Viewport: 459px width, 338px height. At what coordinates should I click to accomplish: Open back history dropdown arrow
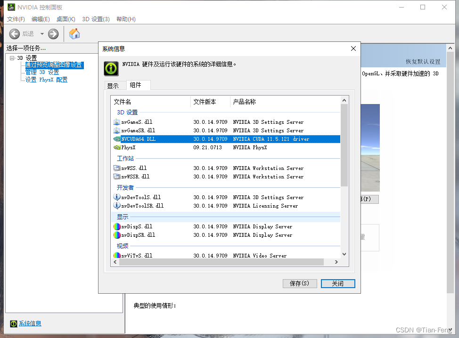[42, 34]
